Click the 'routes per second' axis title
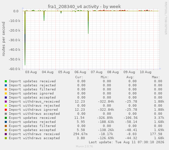 click(x=3, y=39)
